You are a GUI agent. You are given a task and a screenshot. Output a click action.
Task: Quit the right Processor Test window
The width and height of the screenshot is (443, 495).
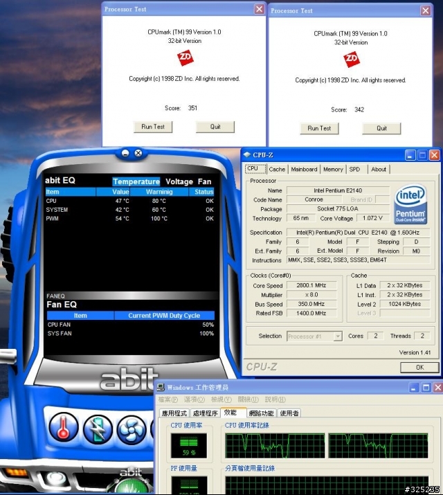coord(381,129)
